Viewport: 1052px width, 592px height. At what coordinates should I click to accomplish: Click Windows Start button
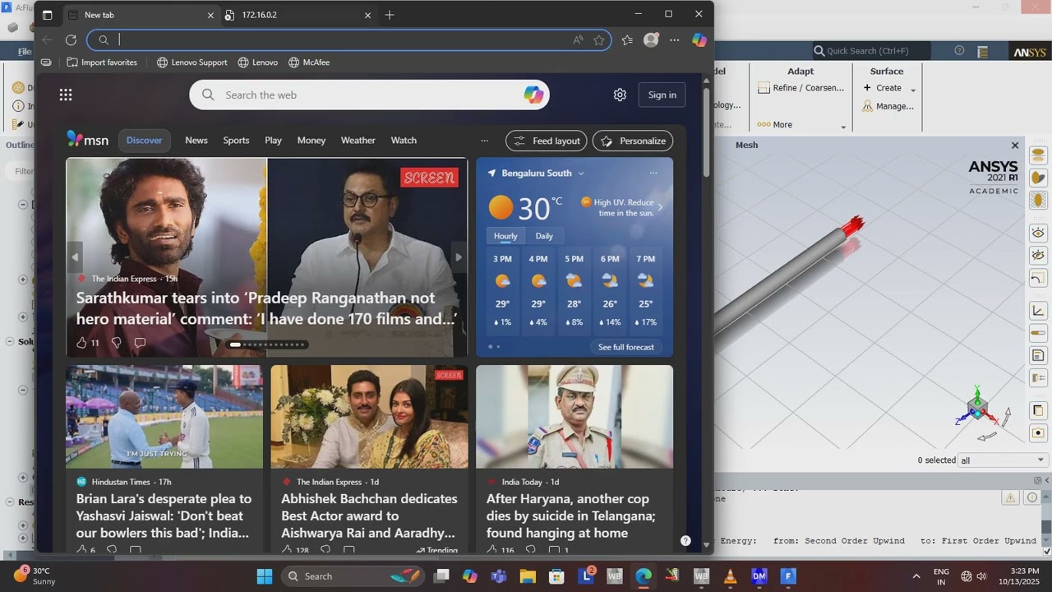(x=265, y=576)
